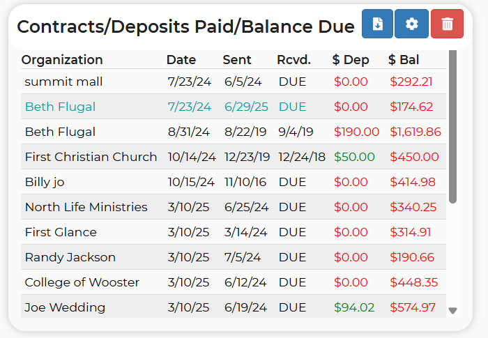Open the summit mall contract row
Screen dimensions: 488x338
point(234,82)
